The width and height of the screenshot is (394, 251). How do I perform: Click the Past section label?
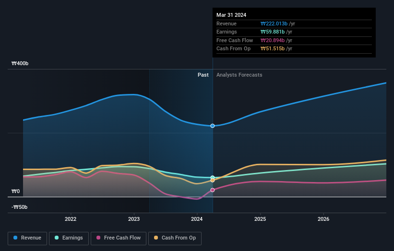[x=203, y=75]
